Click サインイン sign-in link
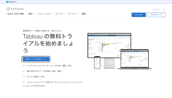The image size is (172, 98). (157, 9)
